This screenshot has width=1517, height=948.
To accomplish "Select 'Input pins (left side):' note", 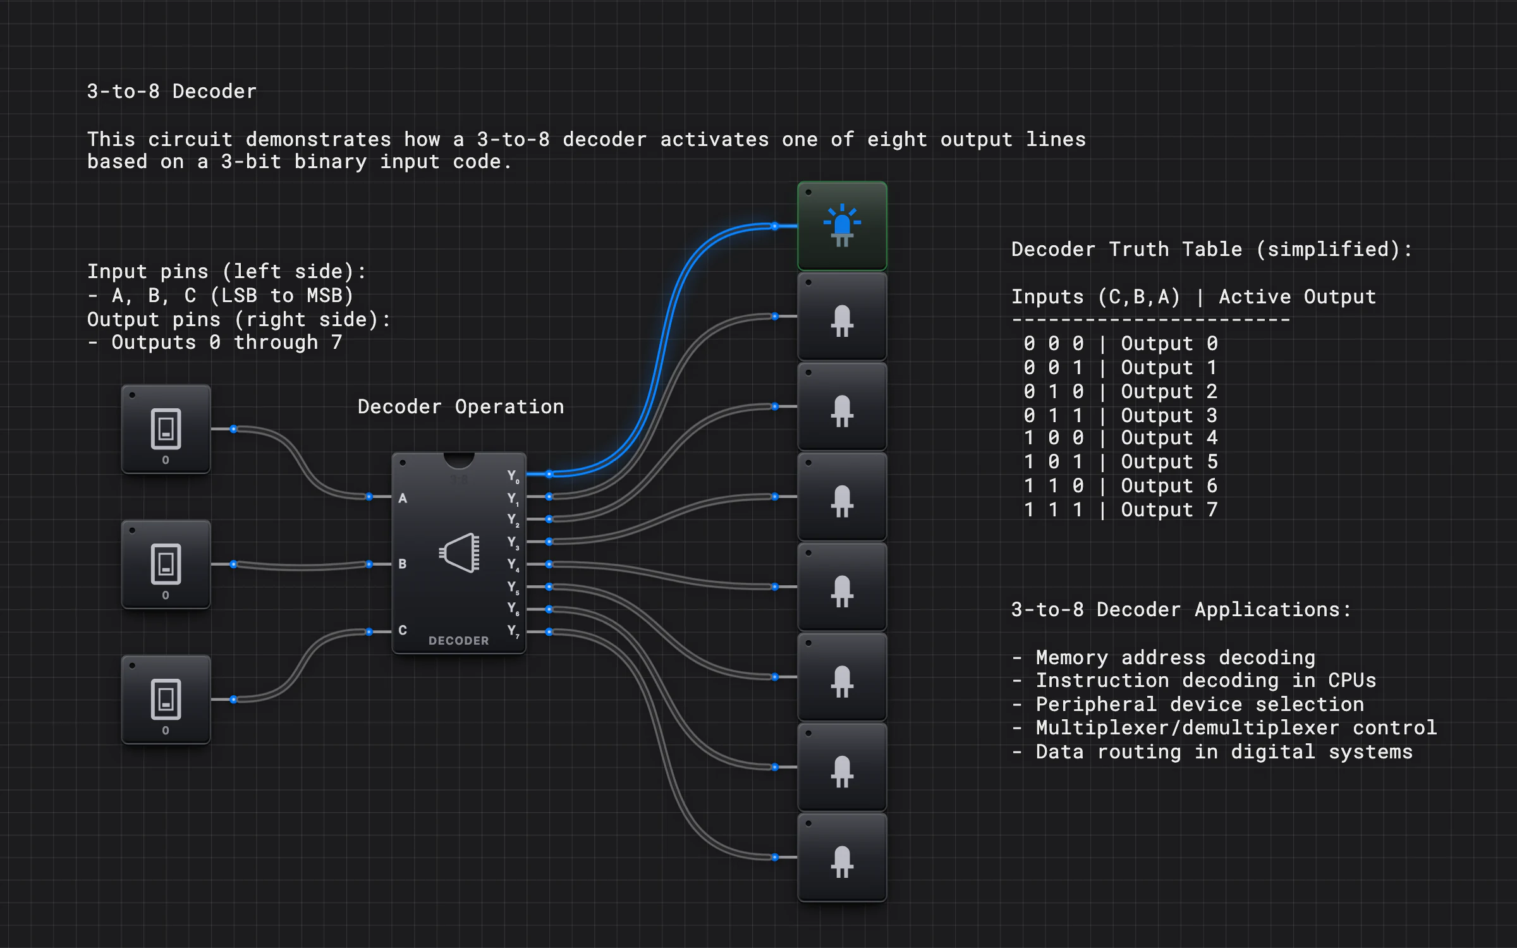I will 226,272.
